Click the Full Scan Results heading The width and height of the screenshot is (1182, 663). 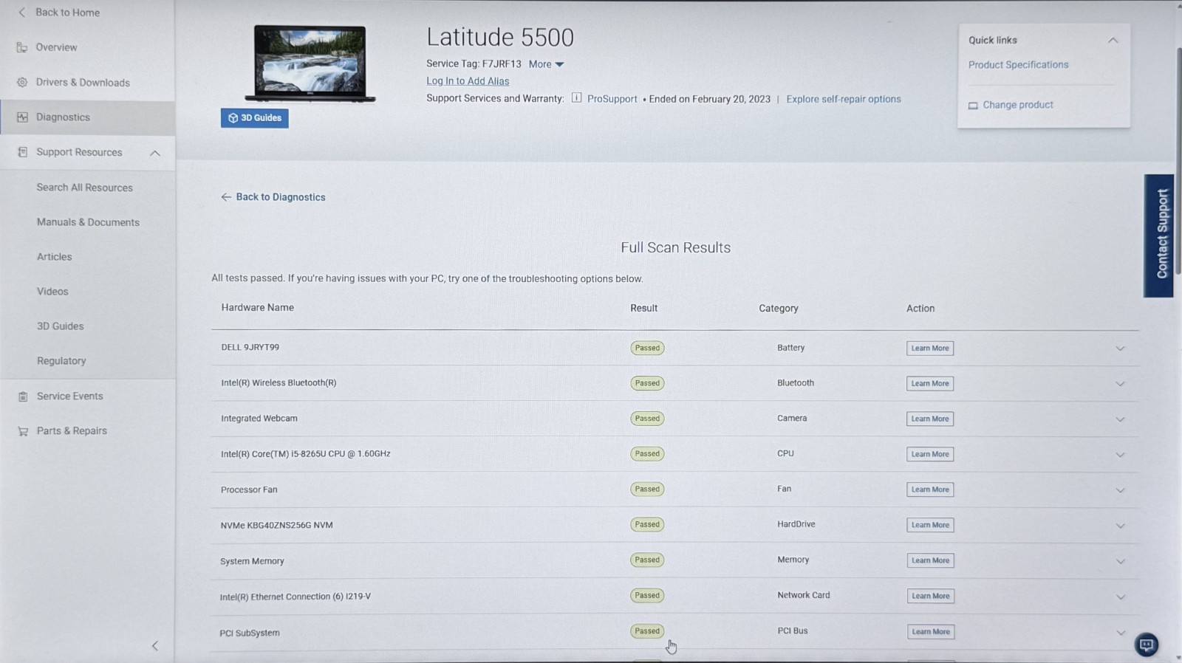pos(676,248)
